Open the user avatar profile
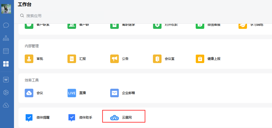Image resolution: width=272 pixels, height=128 pixels. click(6, 9)
